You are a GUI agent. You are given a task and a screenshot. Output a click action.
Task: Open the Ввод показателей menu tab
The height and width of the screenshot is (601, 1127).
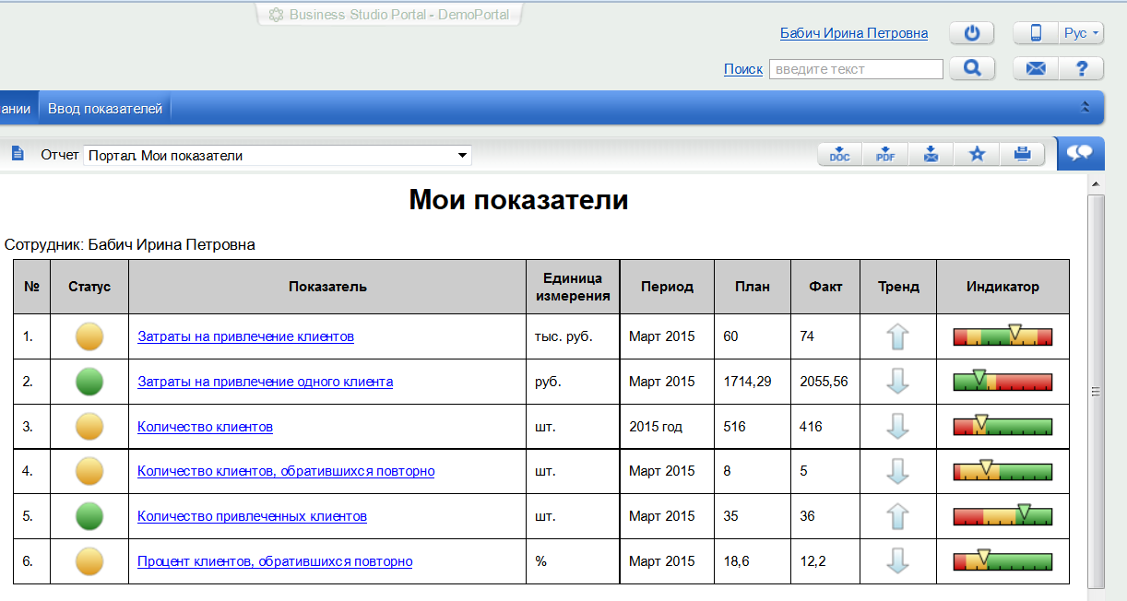pos(105,109)
